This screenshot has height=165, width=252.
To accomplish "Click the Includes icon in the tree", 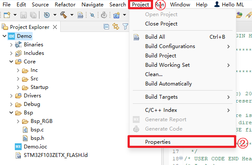I will click(x=18, y=53).
